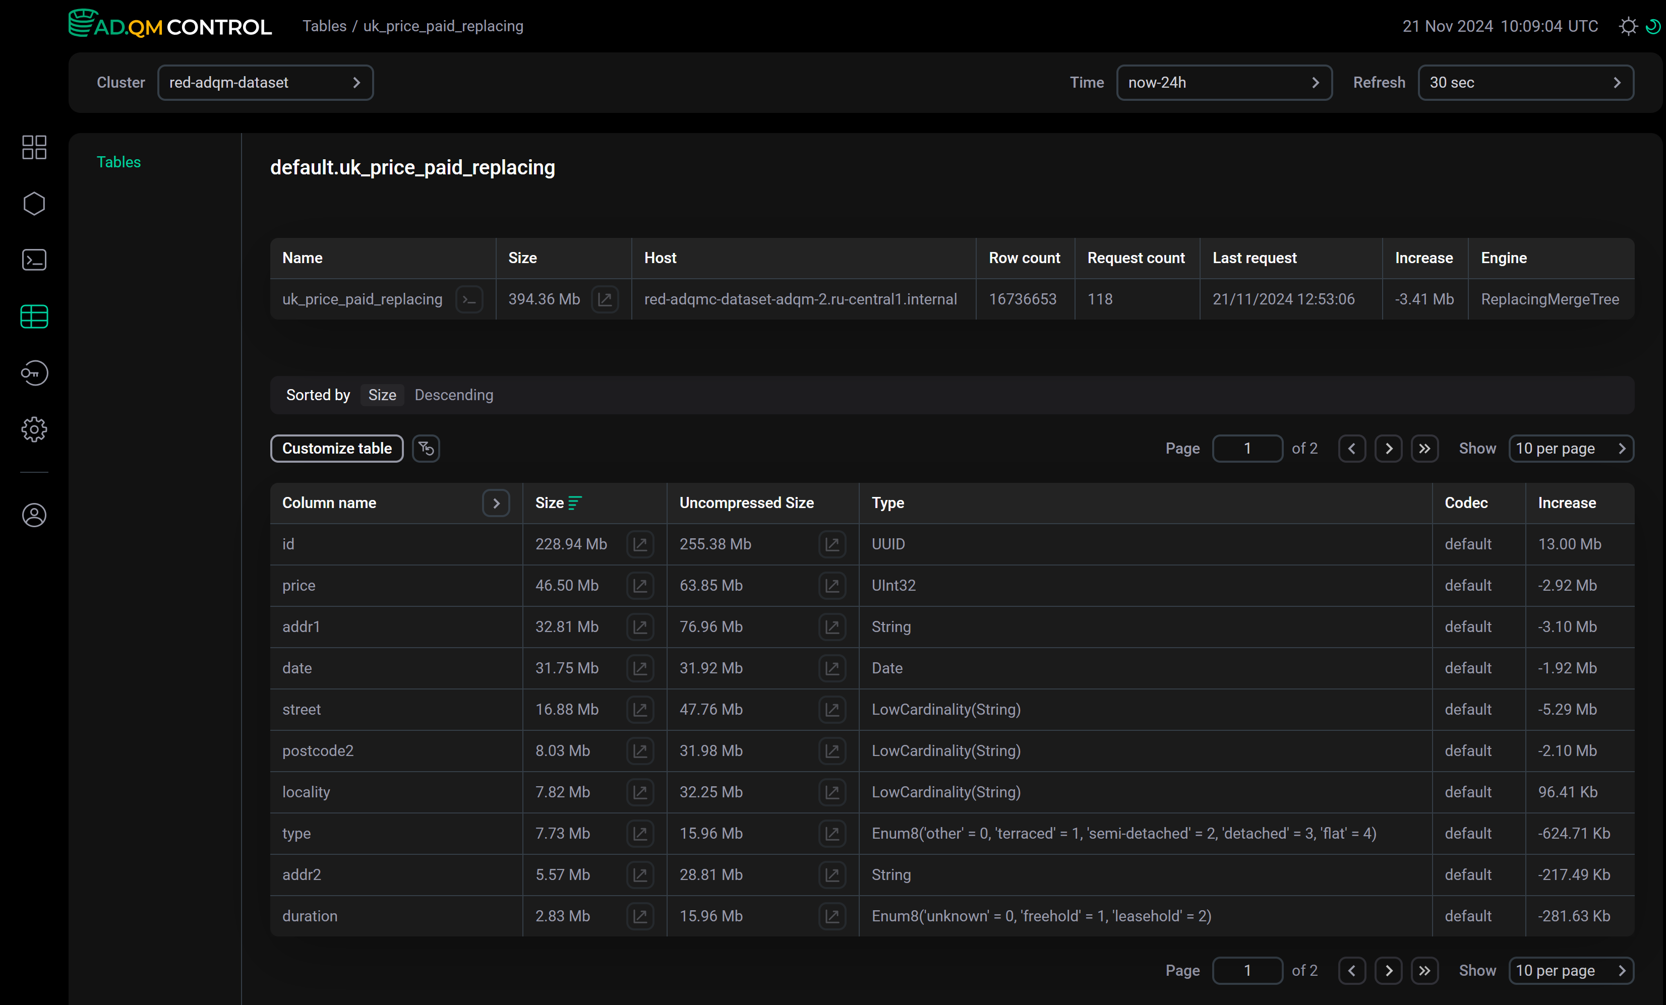Image resolution: width=1666 pixels, height=1005 pixels.
Task: Click Tables breadcrumb in header
Action: tap(324, 26)
